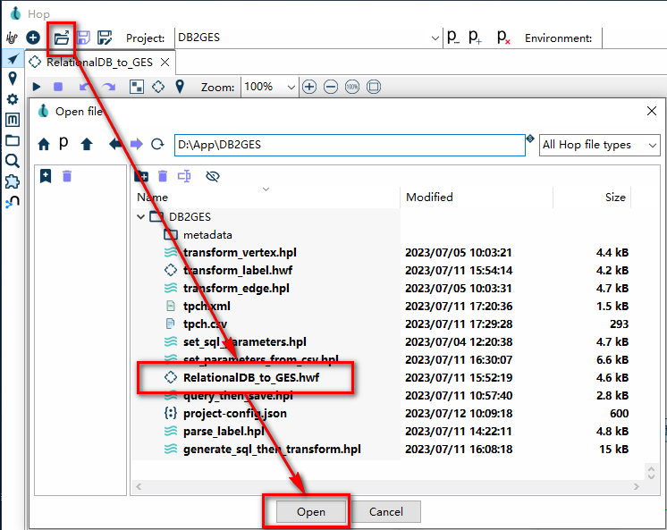Screen dimensions: 667x530
Task: Click the rename file icon
Action: point(184,176)
